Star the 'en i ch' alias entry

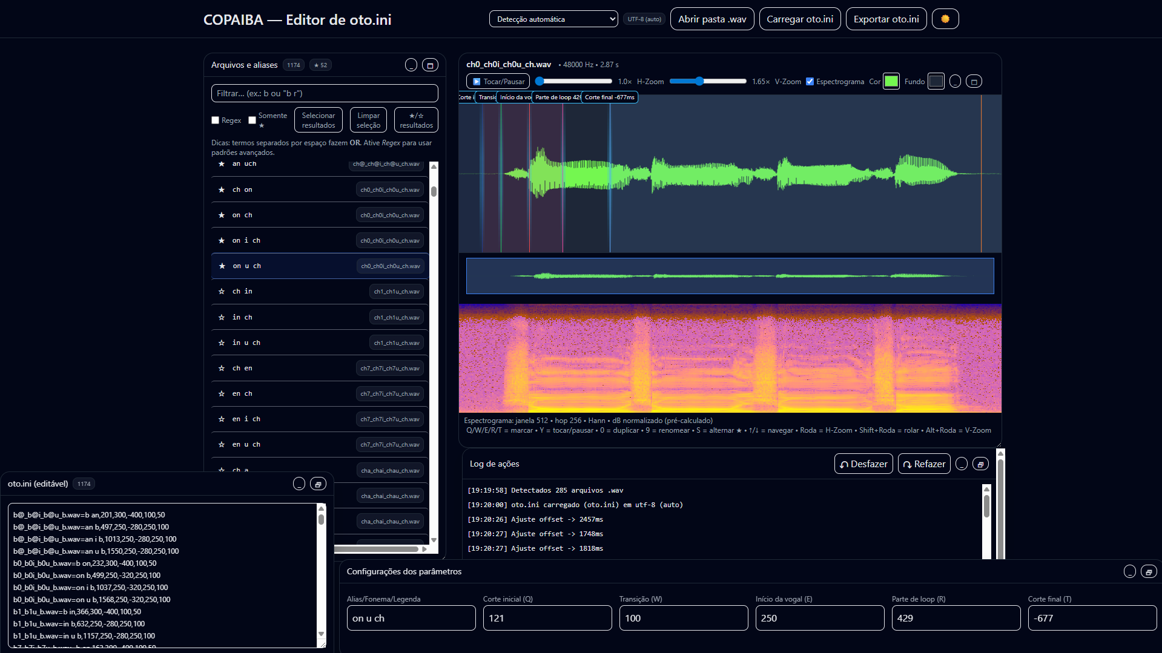coord(222,419)
